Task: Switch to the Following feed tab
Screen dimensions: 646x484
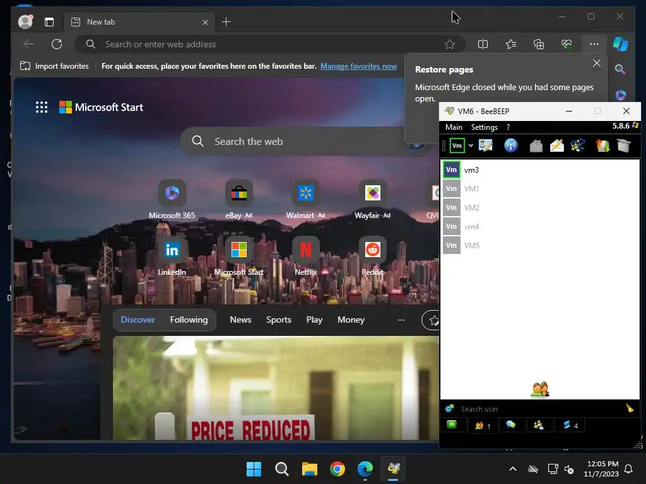Action: (189, 320)
